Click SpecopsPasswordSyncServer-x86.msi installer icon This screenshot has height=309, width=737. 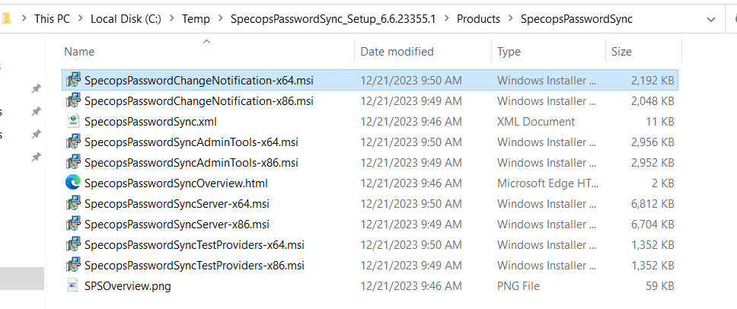pyautogui.click(x=73, y=225)
